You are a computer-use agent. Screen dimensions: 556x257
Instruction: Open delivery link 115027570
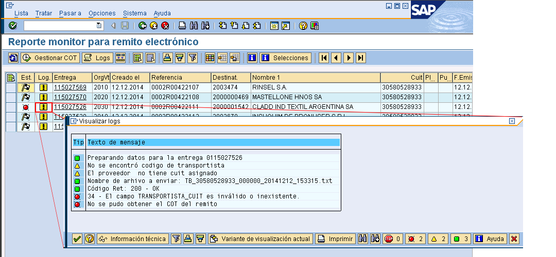coord(70,97)
